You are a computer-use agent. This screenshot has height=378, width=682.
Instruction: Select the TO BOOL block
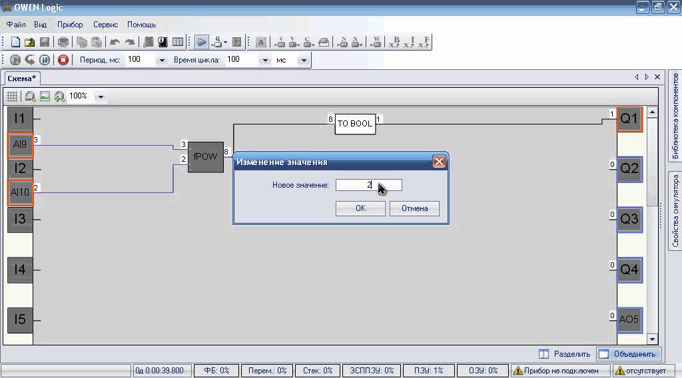click(x=355, y=124)
